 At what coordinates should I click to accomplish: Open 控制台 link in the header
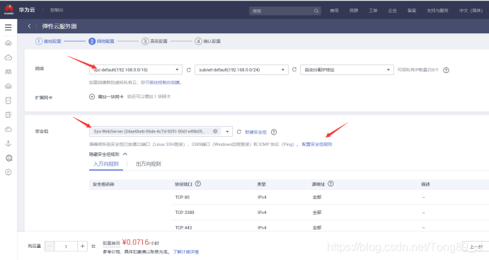pos(57,10)
